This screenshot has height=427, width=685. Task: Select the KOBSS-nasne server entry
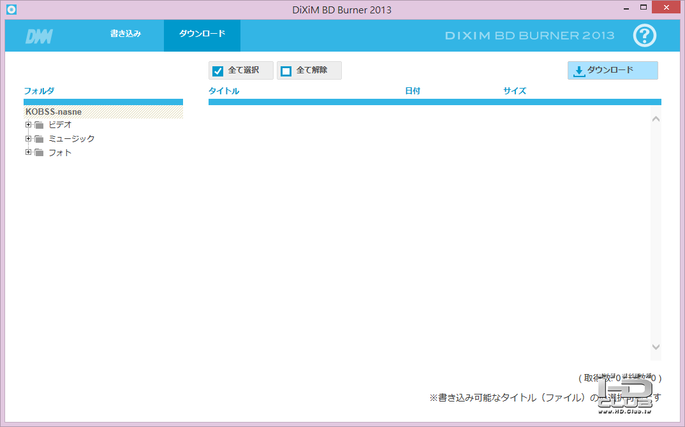[103, 112]
